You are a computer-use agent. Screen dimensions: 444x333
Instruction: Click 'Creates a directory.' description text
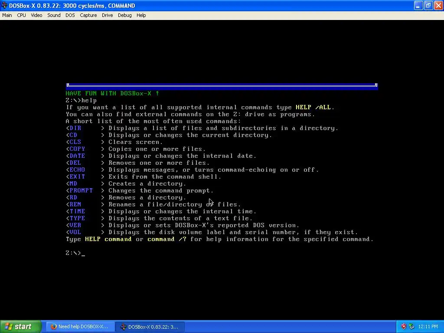(x=147, y=183)
